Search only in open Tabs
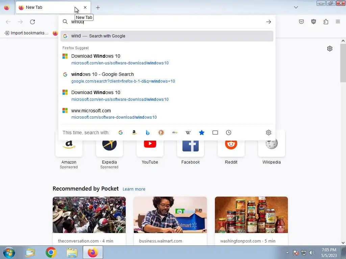The height and width of the screenshot is (259, 346). point(215,133)
